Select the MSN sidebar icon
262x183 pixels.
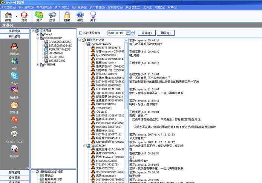pos(14,61)
